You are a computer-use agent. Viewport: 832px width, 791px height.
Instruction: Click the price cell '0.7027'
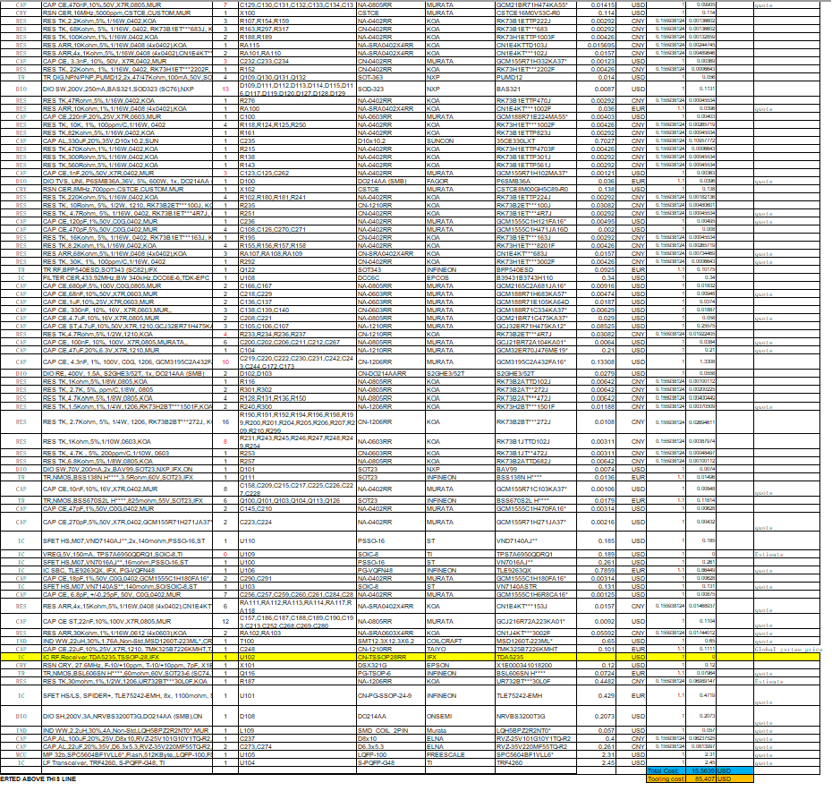coord(596,141)
